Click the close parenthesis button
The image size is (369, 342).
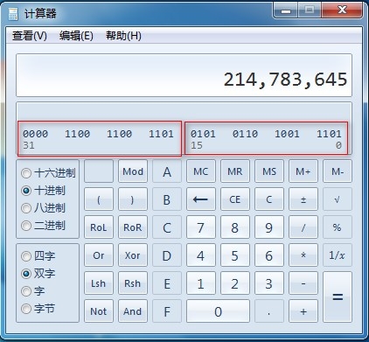click(133, 199)
